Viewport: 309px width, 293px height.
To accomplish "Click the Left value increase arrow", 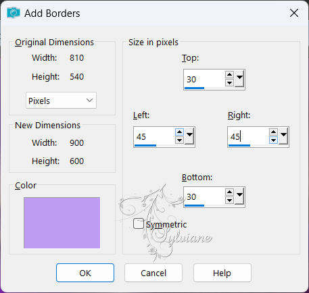I will point(179,132).
